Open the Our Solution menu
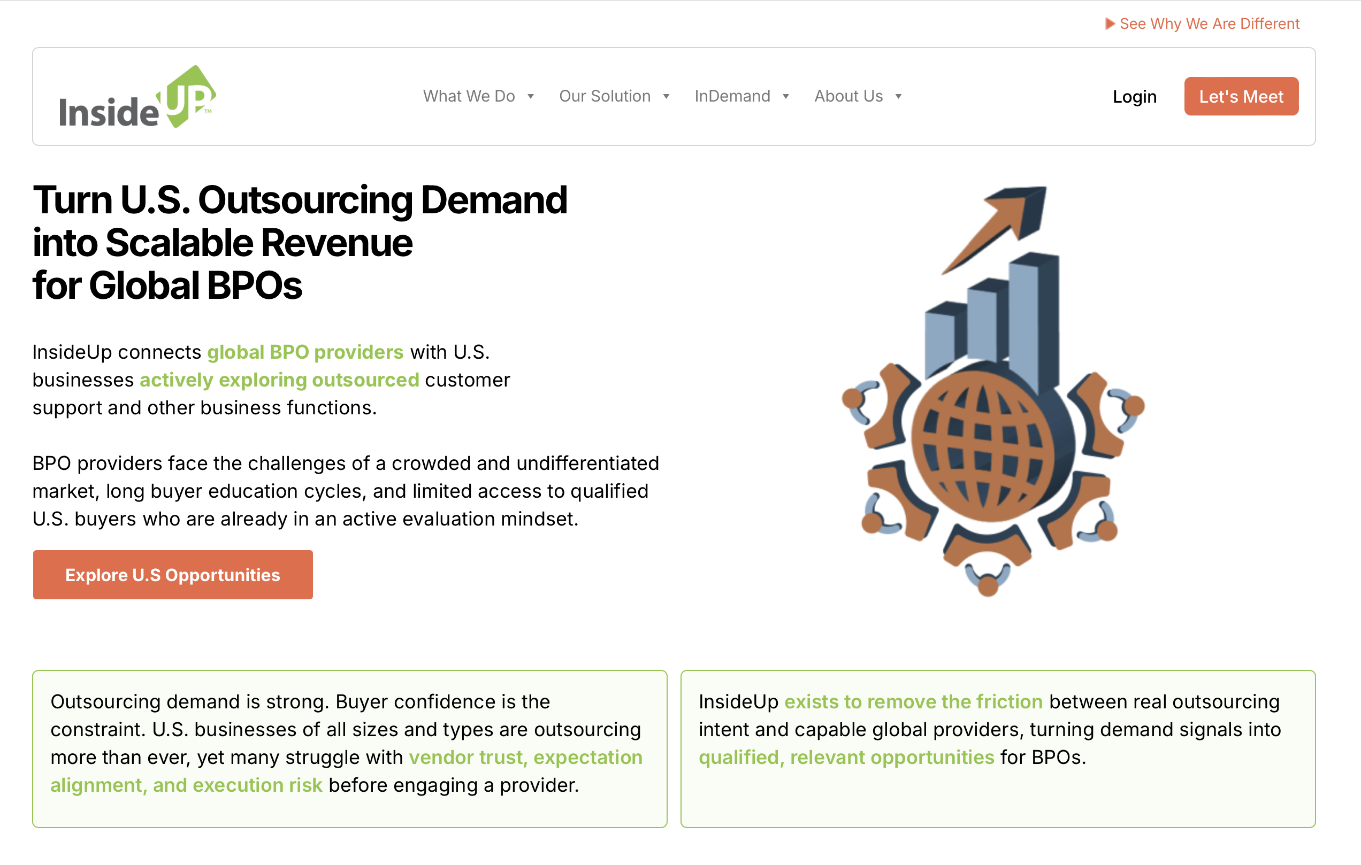1361x865 pixels. point(604,97)
